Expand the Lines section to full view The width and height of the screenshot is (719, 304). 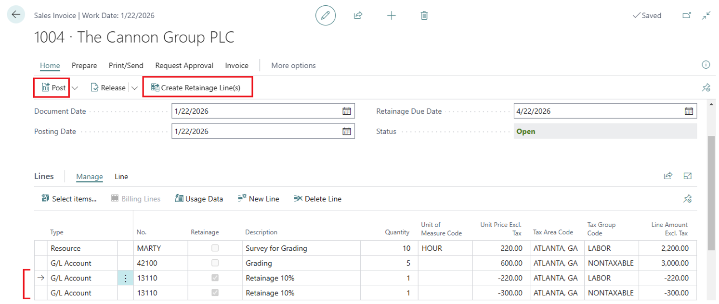point(688,176)
